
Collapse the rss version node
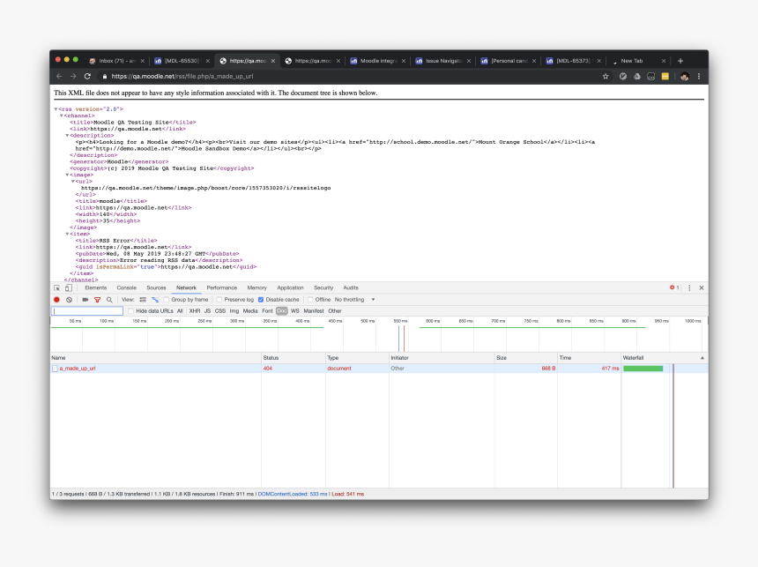(56, 109)
